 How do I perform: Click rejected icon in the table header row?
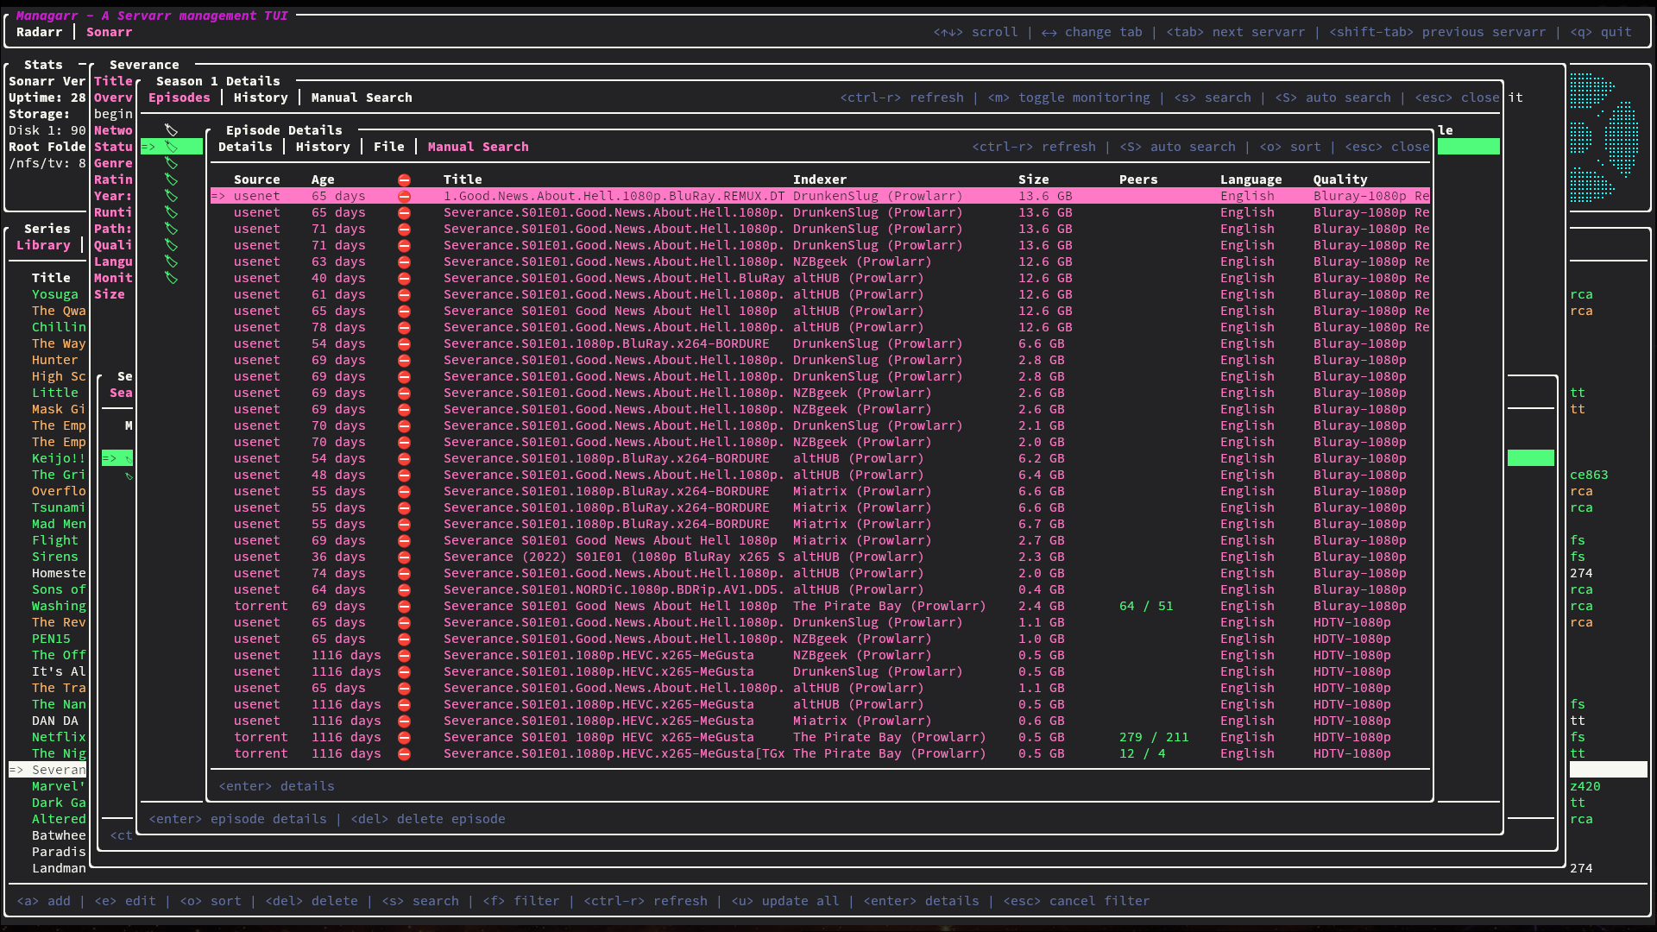pos(404,180)
